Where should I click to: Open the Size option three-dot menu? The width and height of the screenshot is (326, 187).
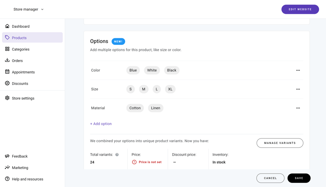click(x=298, y=89)
